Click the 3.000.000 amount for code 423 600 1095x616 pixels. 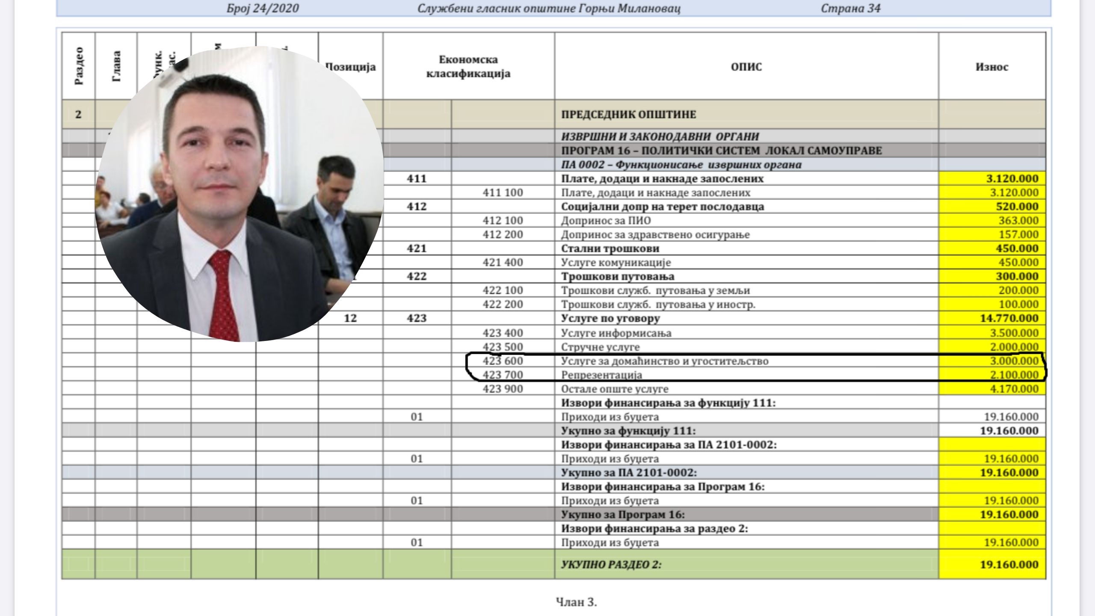tap(1014, 361)
